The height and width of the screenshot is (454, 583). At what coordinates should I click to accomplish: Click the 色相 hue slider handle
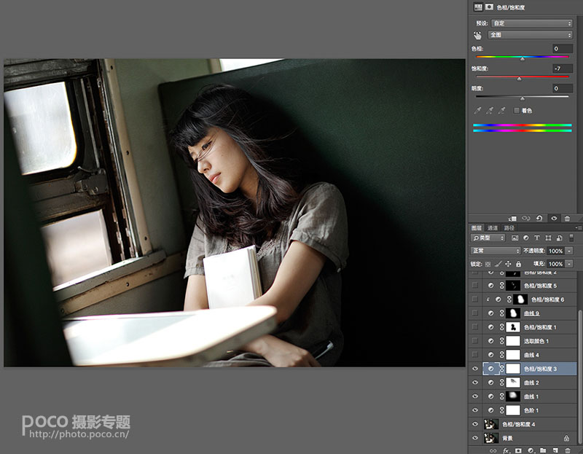click(523, 59)
